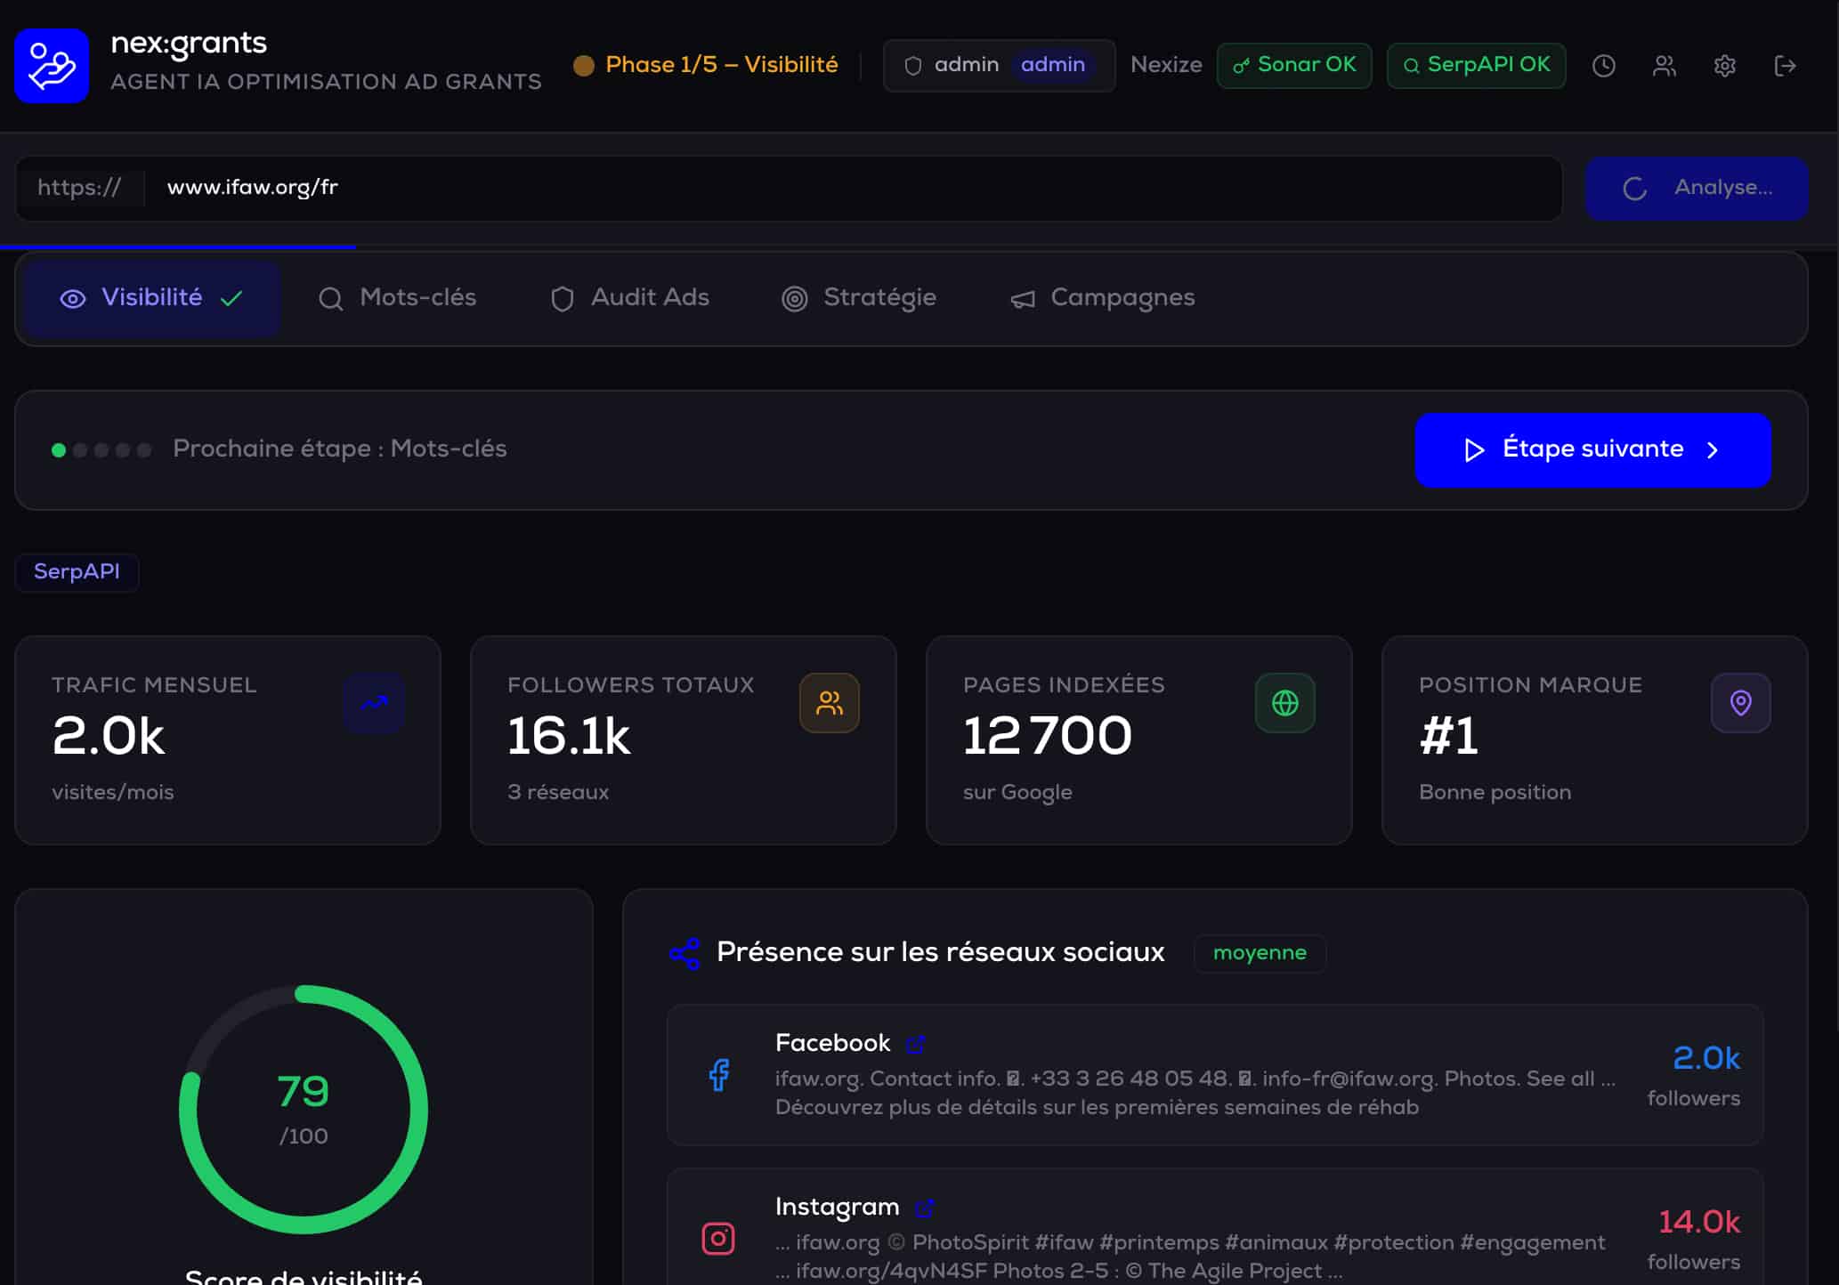This screenshot has width=1839, height=1285.
Task: Click the nex:grants hand logo icon
Action: [x=52, y=66]
